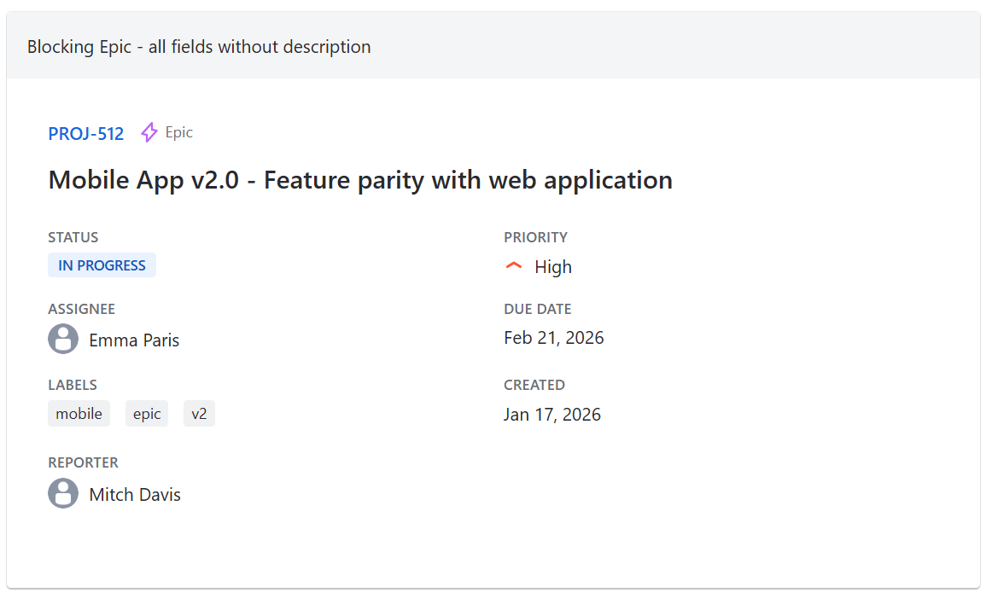986x593 pixels.
Task: Click the LABELS field heading
Action: pyautogui.click(x=73, y=385)
